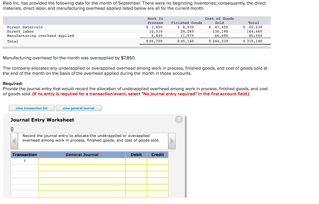Advance to the next journal entry record
The image size is (319, 204).
pos(172,141)
